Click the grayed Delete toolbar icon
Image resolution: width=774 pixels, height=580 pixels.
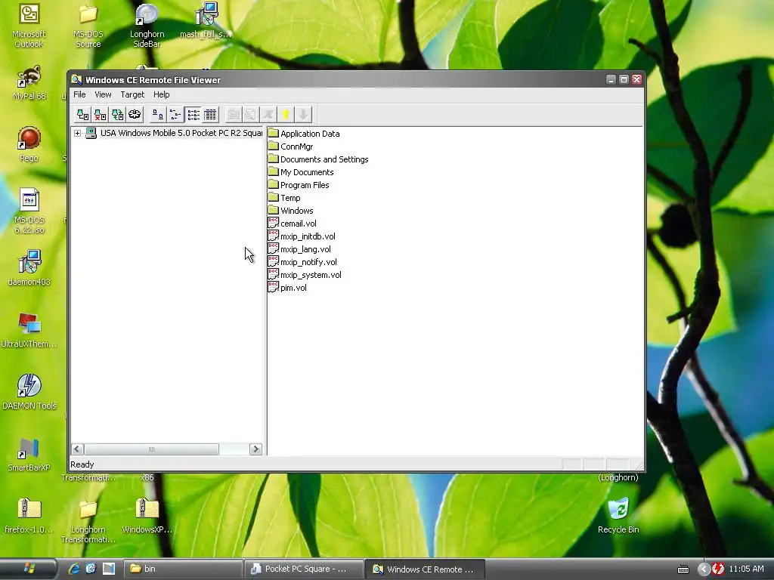(268, 115)
